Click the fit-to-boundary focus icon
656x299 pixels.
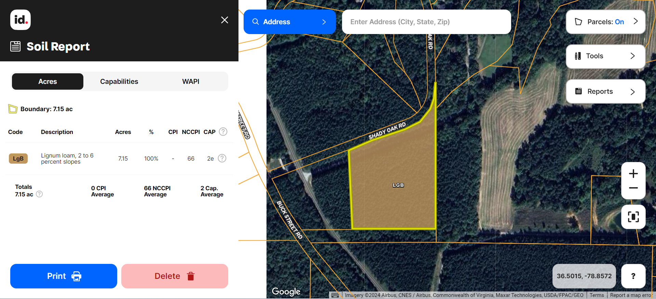633,217
